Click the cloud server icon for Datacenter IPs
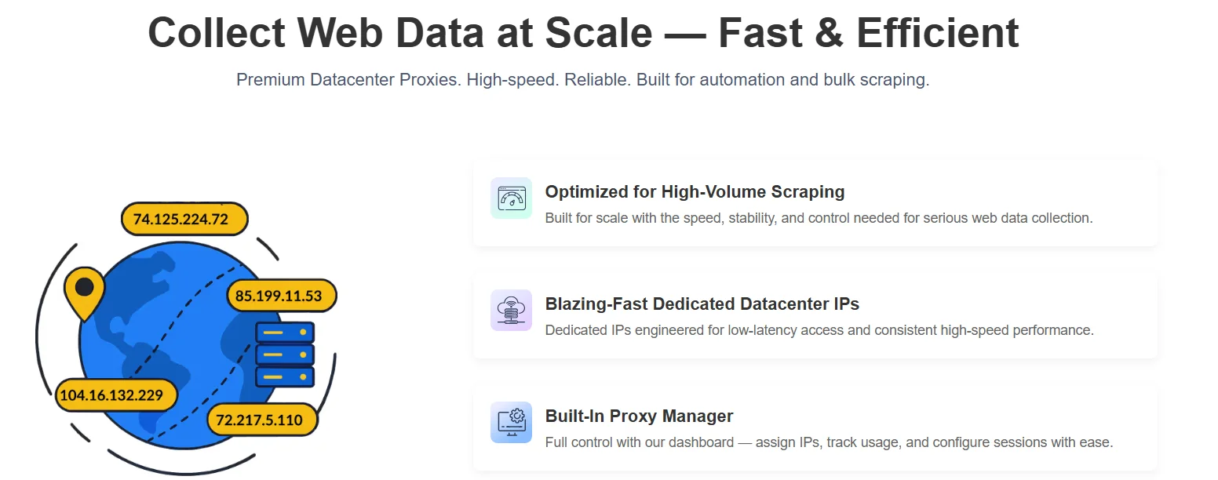This screenshot has width=1218, height=480. click(x=511, y=310)
